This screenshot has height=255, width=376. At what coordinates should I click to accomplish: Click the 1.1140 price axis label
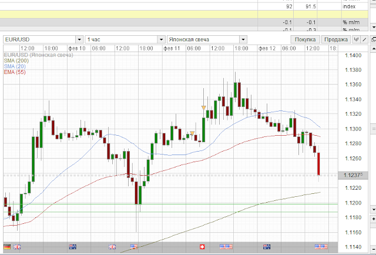(x=353, y=247)
